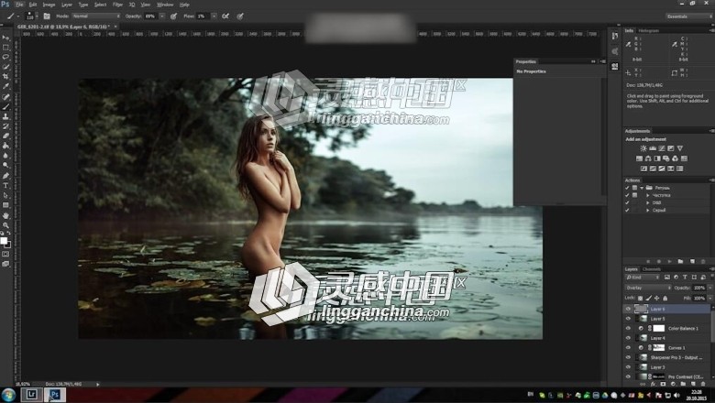Click the layer Fill slider arrow

pos(709,298)
